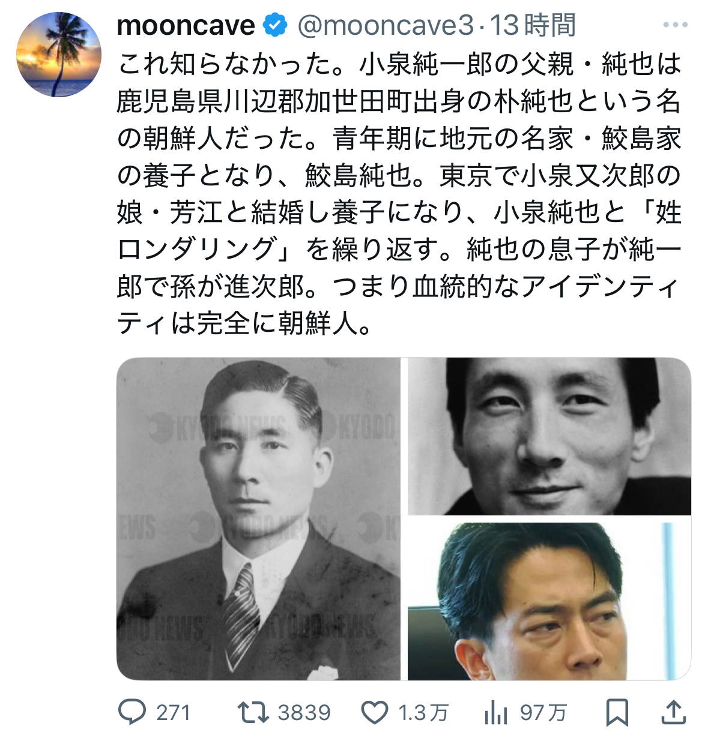Viewport: 708px width, 735px height.
Task: Open the bottom-right color photo
Action: point(549,601)
